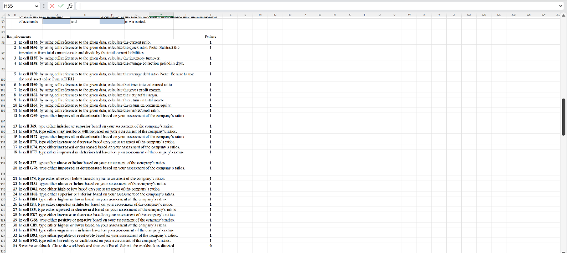Screen dimensions: 567x253
Task: Select the 'Requirements' heading cell
Action: click(x=19, y=37)
